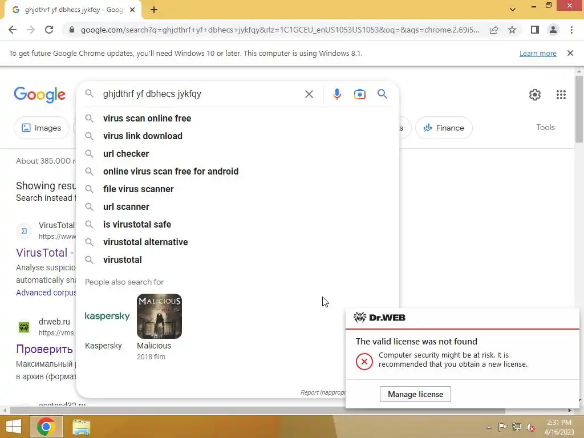The height and width of the screenshot is (438, 584).
Task: Bookmark this page with the star
Action: coord(512,30)
